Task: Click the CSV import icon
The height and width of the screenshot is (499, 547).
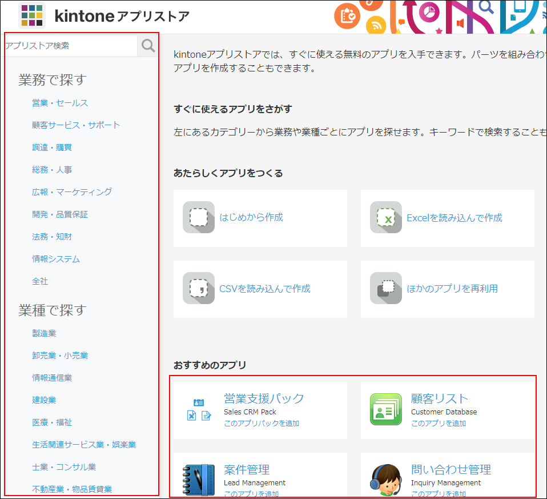Action: [x=199, y=288]
